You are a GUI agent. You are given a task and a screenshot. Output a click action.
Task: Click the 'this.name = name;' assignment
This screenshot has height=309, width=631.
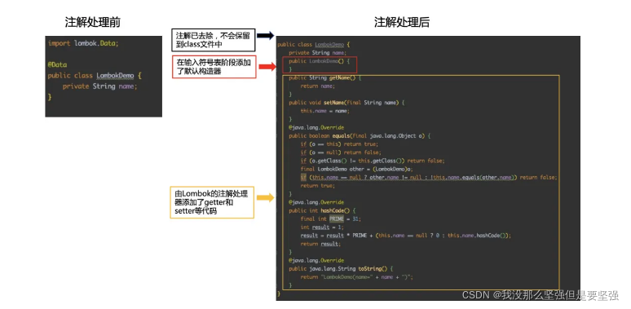pyautogui.click(x=324, y=111)
